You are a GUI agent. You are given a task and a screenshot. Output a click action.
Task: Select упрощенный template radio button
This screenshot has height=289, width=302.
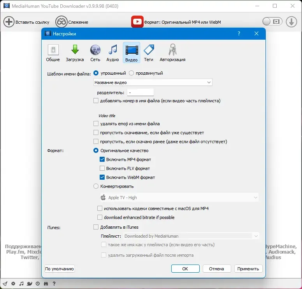(x=96, y=73)
